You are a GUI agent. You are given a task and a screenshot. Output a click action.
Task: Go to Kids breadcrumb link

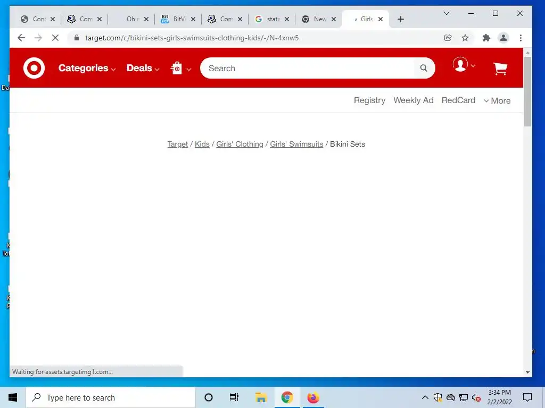coord(202,144)
